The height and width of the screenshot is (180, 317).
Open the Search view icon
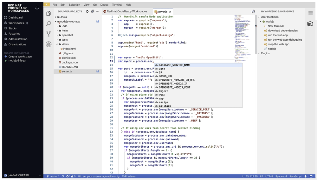coord(49,24)
